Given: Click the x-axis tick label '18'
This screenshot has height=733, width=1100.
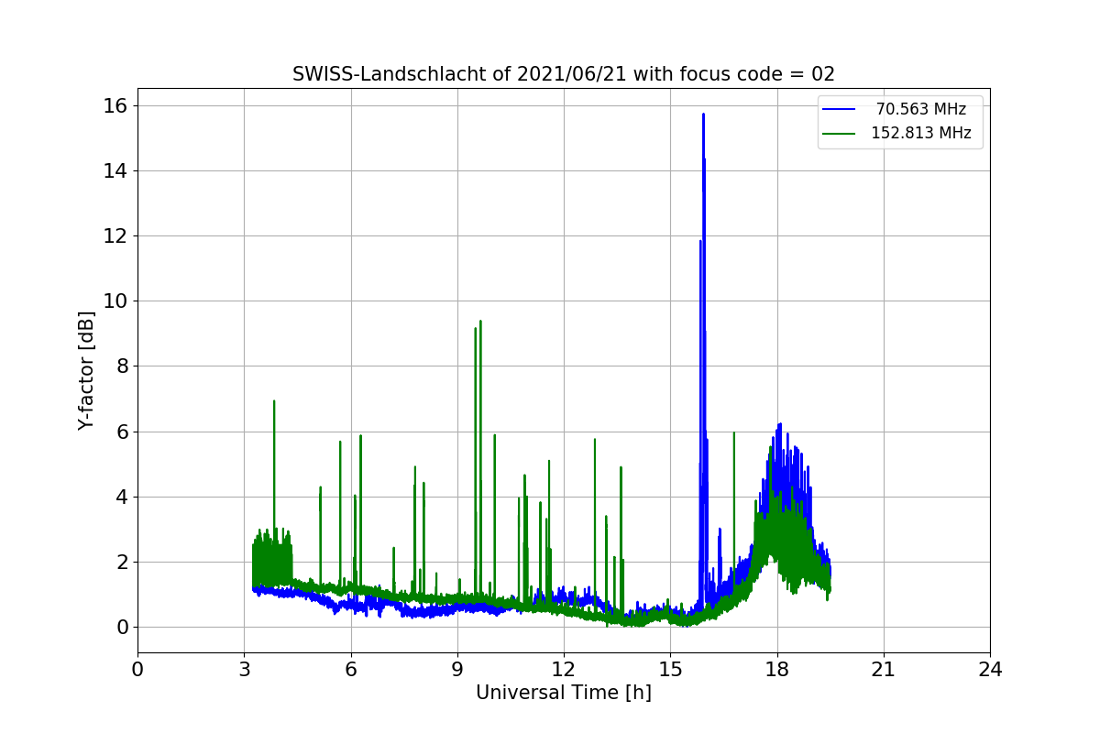Looking at the screenshot, I should coord(777,669).
